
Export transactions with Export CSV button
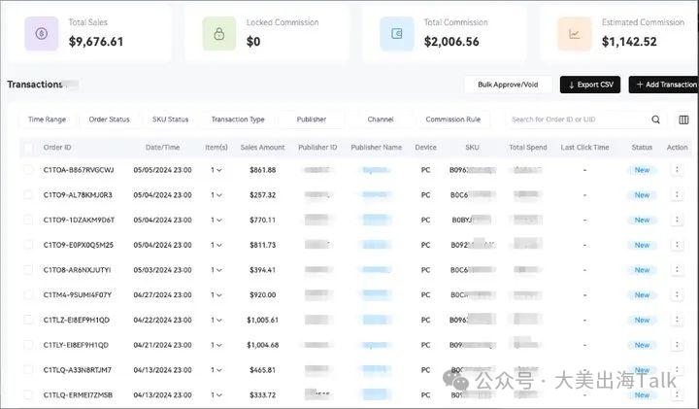point(590,85)
